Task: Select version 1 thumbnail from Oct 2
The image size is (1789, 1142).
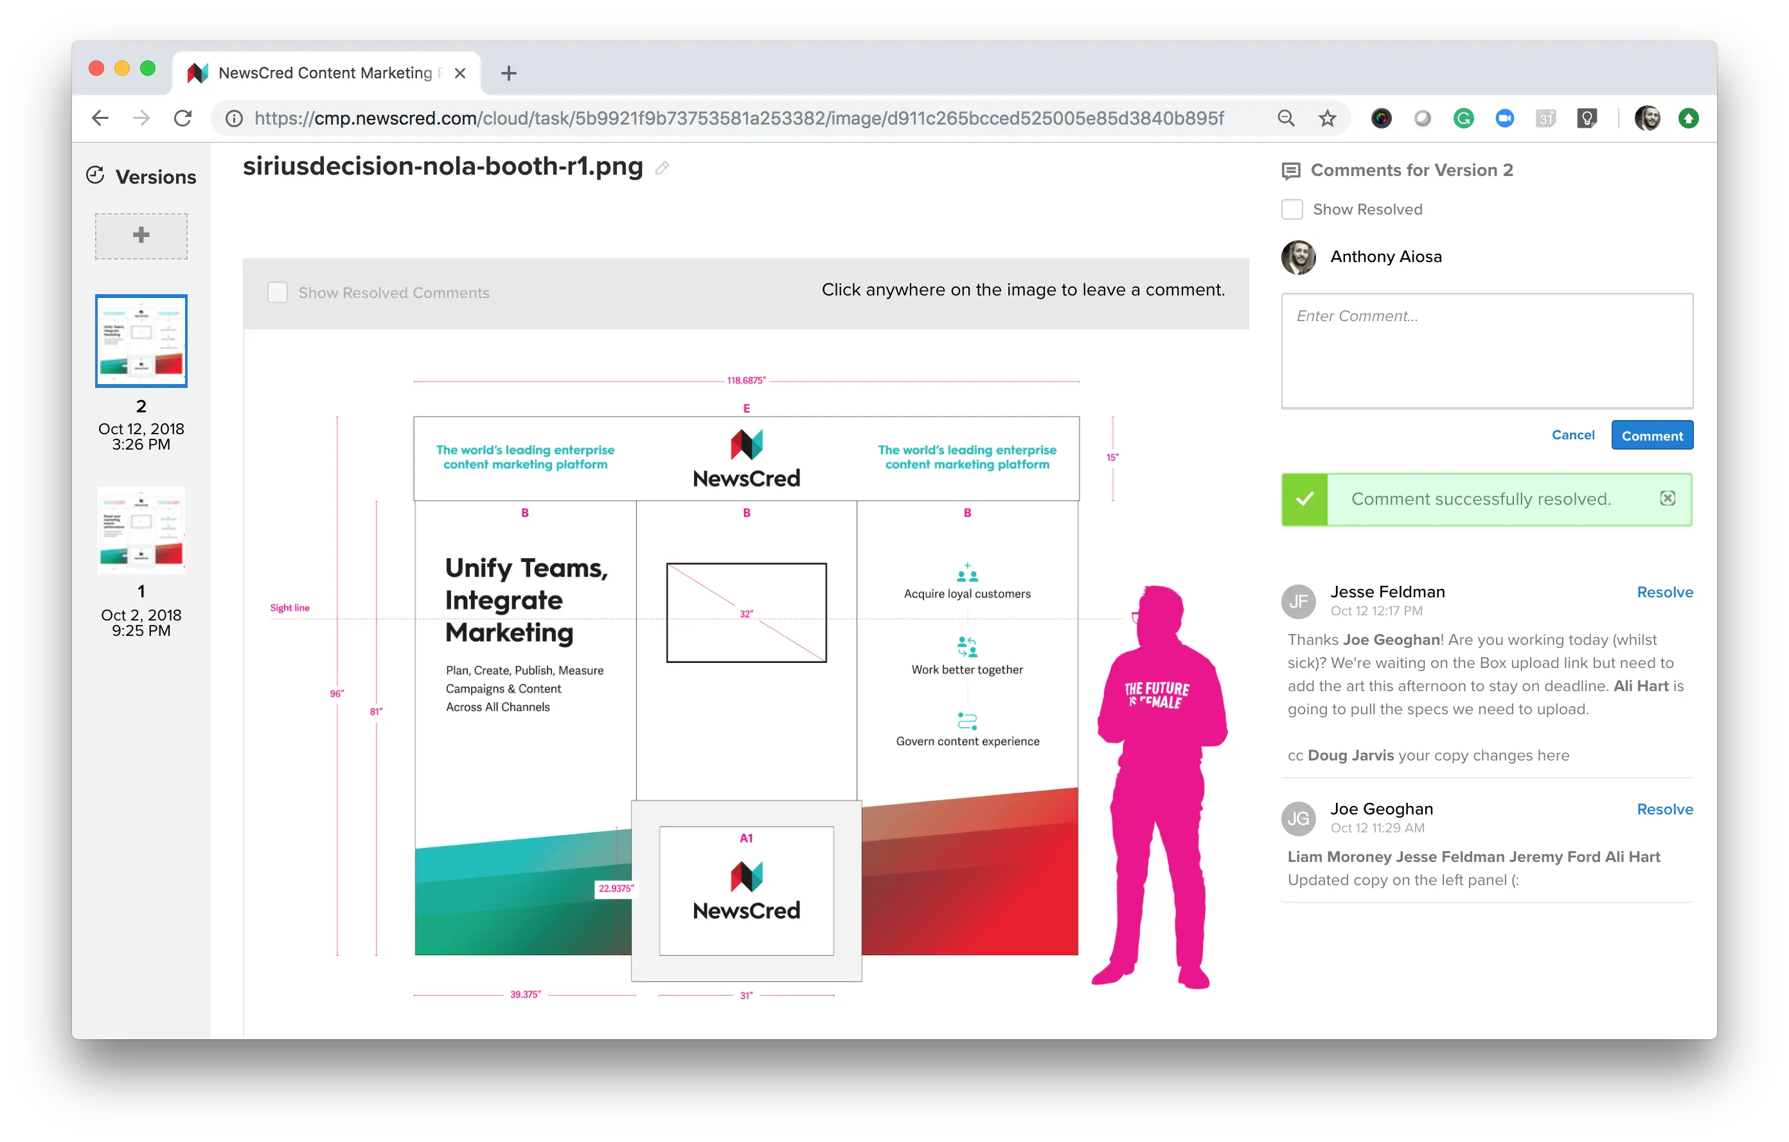Action: pos(141,530)
